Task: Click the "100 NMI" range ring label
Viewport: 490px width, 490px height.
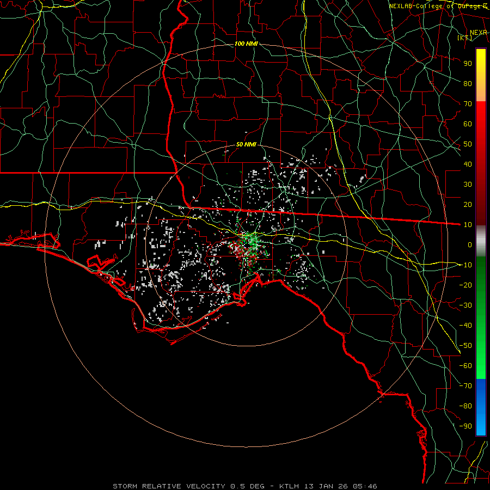Action: point(246,44)
